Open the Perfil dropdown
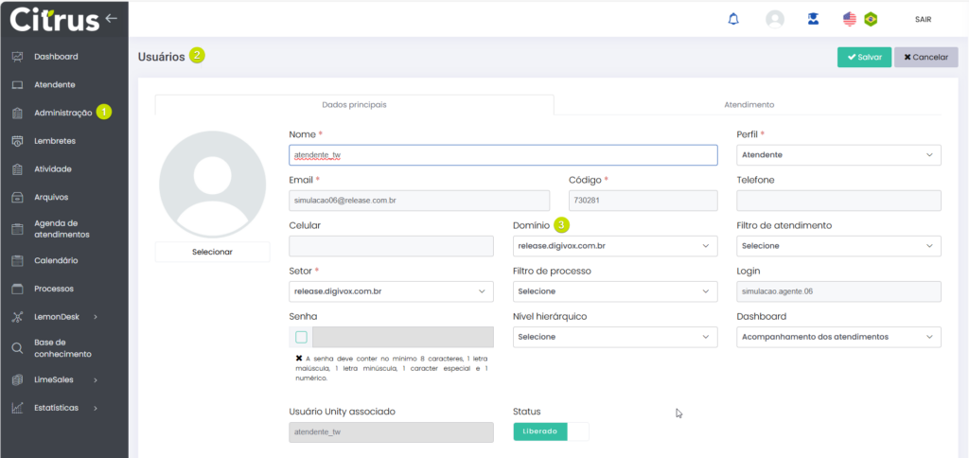 click(x=837, y=155)
